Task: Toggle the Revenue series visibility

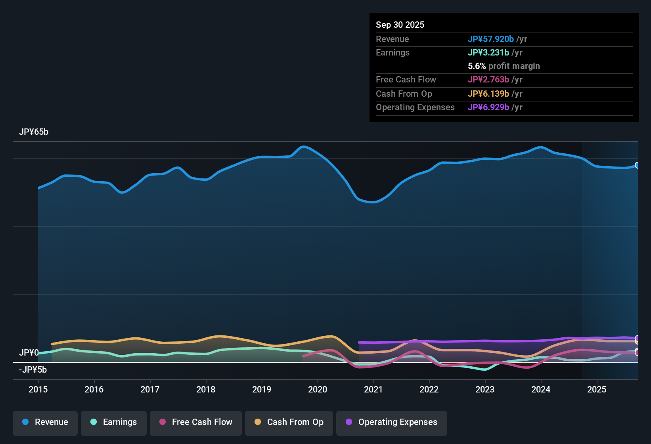Action: (x=45, y=422)
